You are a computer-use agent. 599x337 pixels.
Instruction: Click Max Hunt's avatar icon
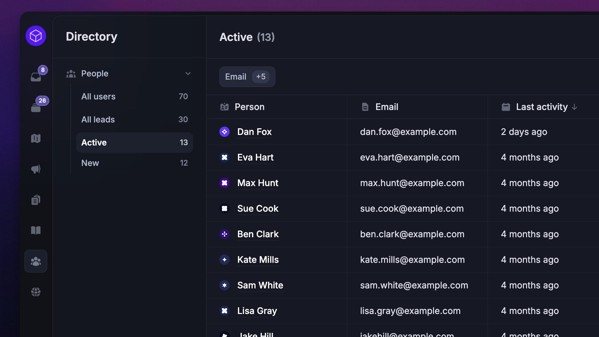point(225,183)
